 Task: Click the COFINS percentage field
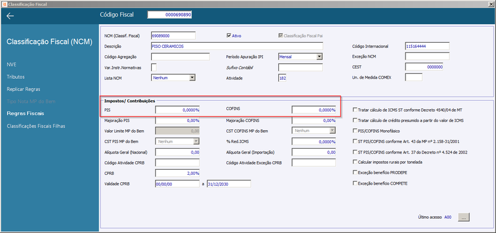click(314, 110)
